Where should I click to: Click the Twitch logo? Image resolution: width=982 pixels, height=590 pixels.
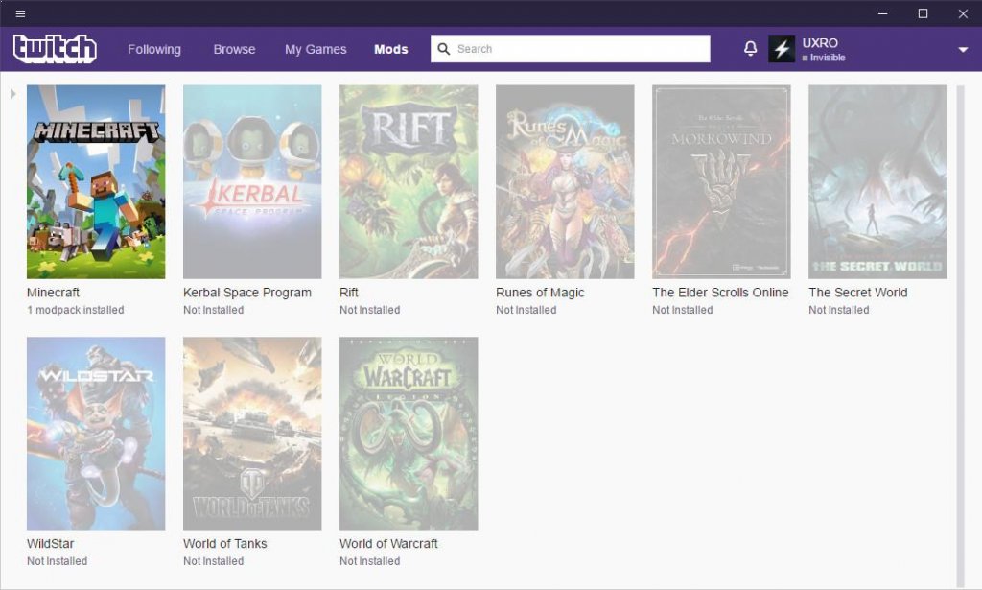point(55,49)
